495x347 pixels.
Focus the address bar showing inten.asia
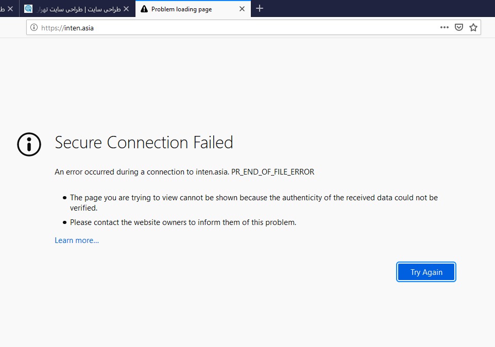232,28
